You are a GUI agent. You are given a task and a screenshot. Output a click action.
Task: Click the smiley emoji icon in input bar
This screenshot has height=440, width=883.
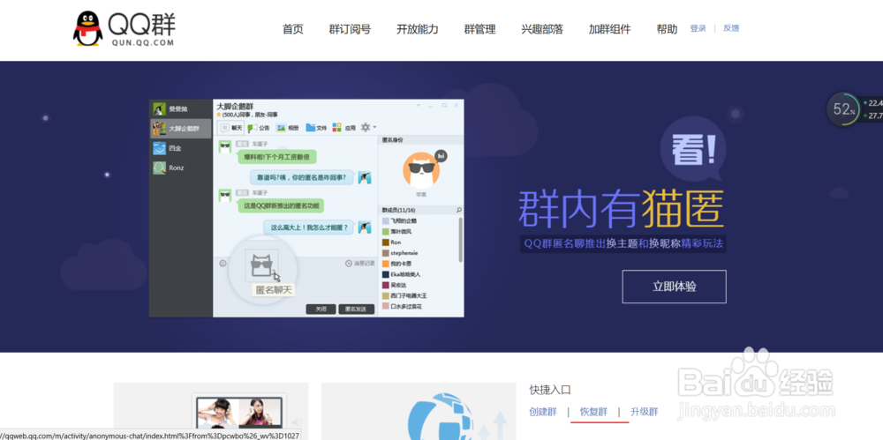223,263
